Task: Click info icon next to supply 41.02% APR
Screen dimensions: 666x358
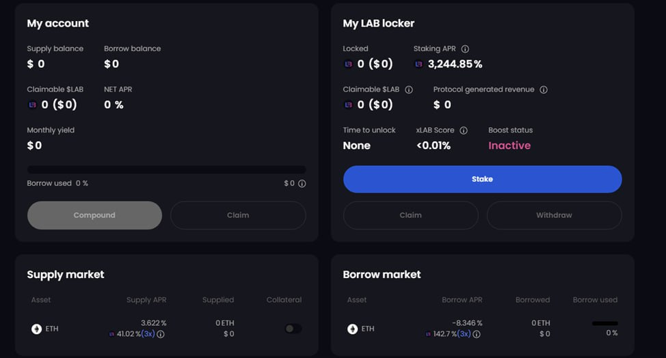Action: (161, 334)
